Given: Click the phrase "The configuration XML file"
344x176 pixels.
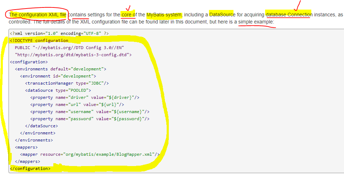Looking at the screenshot, I should pyautogui.click(x=38, y=15).
